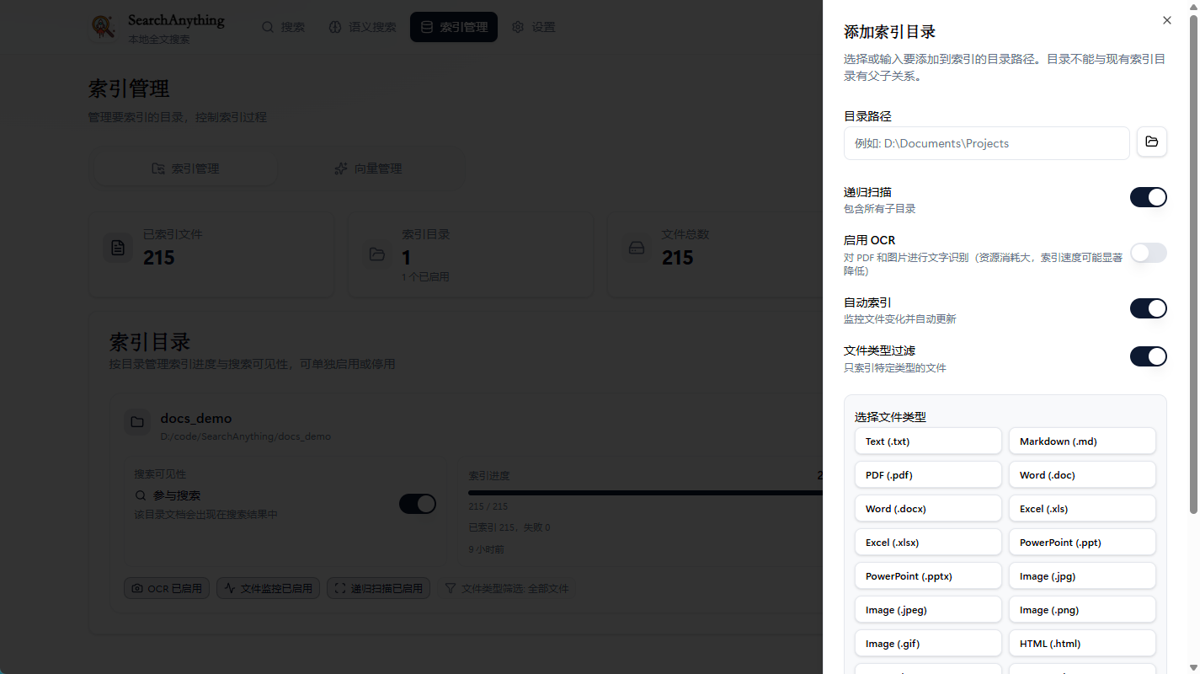This screenshot has width=1200, height=674.
Task: Switch to the 向量管理 sub-tab
Action: tap(368, 168)
